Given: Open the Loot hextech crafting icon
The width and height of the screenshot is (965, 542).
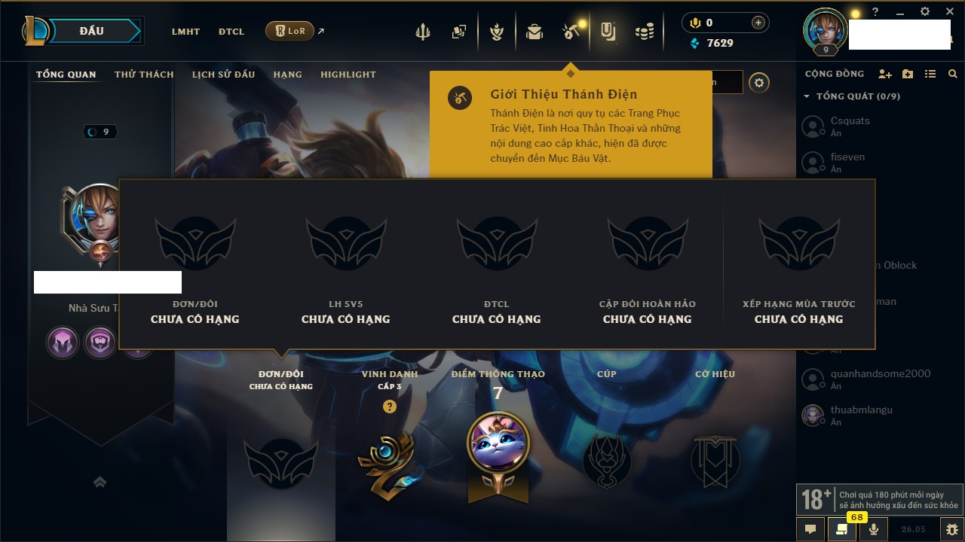Looking at the screenshot, I should 571,32.
